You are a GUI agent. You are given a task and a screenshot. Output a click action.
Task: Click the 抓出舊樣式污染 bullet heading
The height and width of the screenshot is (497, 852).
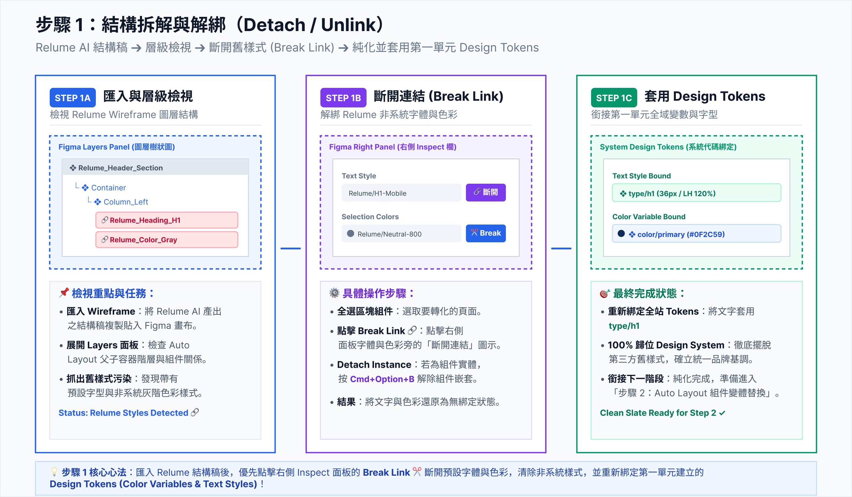(x=99, y=379)
